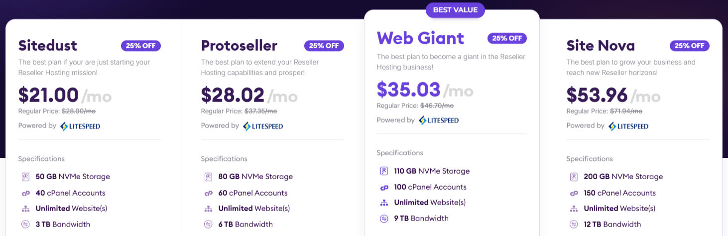728x236 pixels.
Task: Click the bandwidth icon in Site Nova plan
Action: point(574,225)
